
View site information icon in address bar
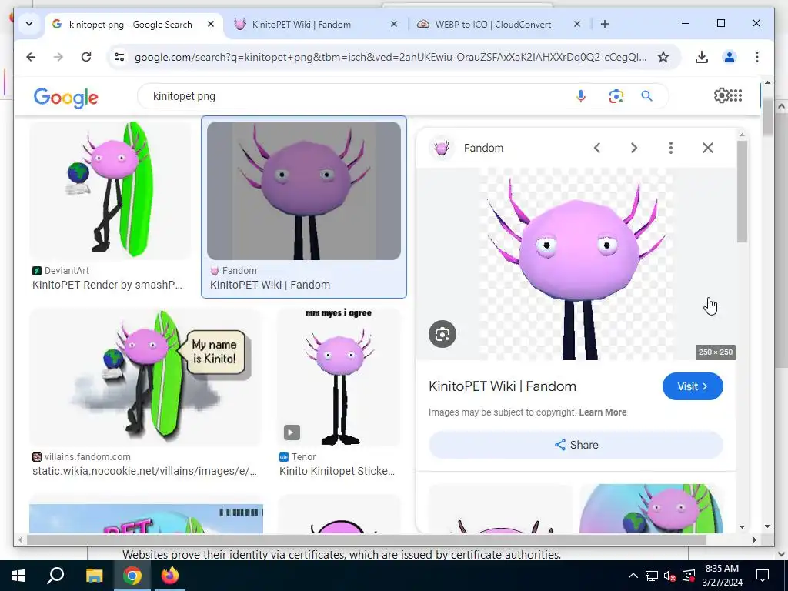[119, 57]
